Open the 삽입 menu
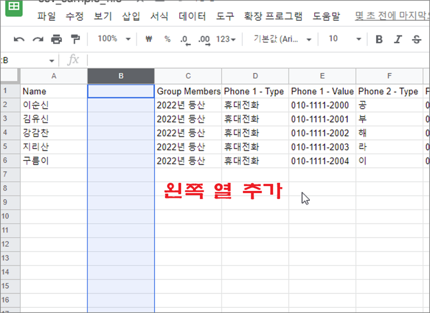Image resolution: width=430 pixels, height=313 pixels. pyautogui.click(x=131, y=16)
